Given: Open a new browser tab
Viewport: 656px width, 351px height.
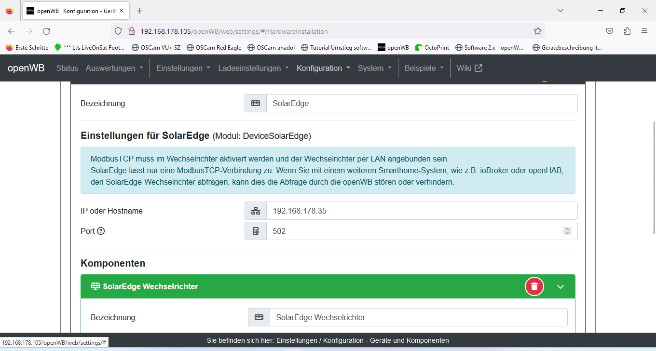Looking at the screenshot, I should 140,11.
